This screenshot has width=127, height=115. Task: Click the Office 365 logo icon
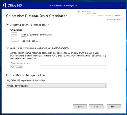click(x=5, y=5)
